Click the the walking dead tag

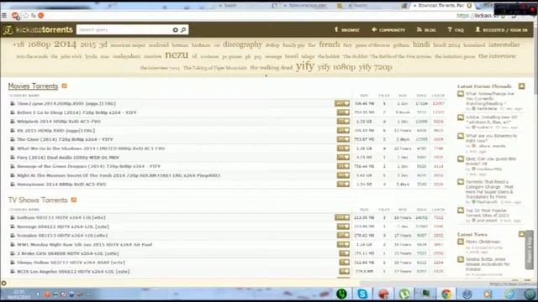[271, 68]
